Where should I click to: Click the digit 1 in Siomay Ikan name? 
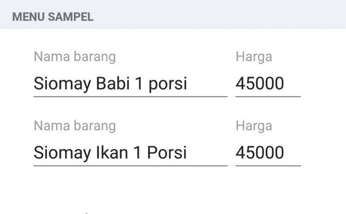click(137, 153)
